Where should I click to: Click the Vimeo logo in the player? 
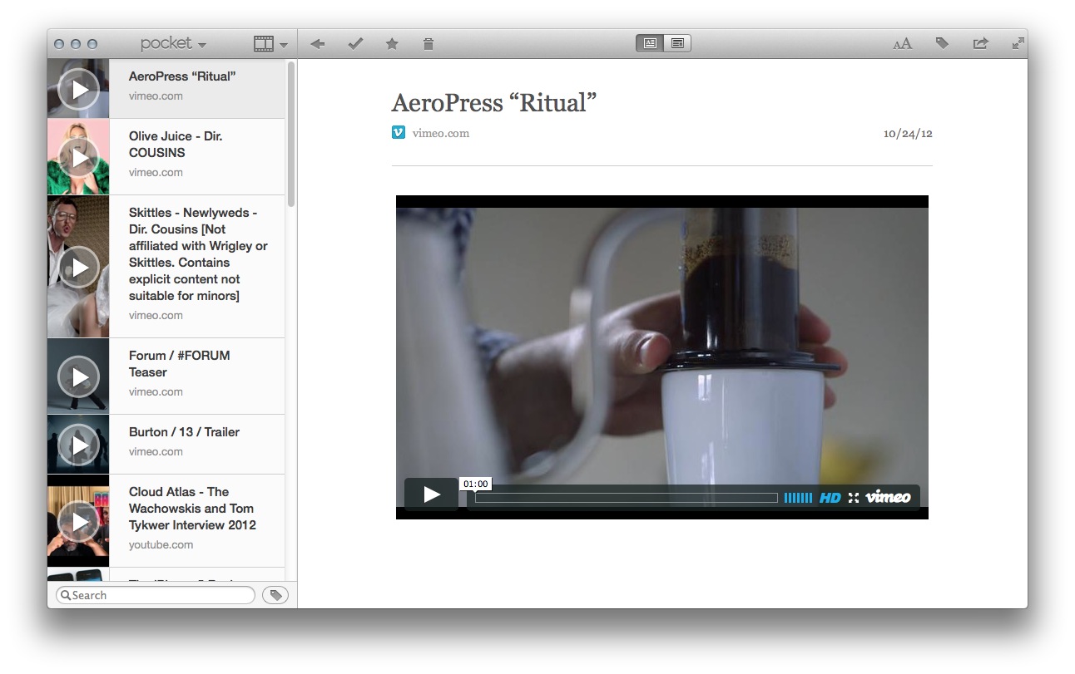[888, 497]
